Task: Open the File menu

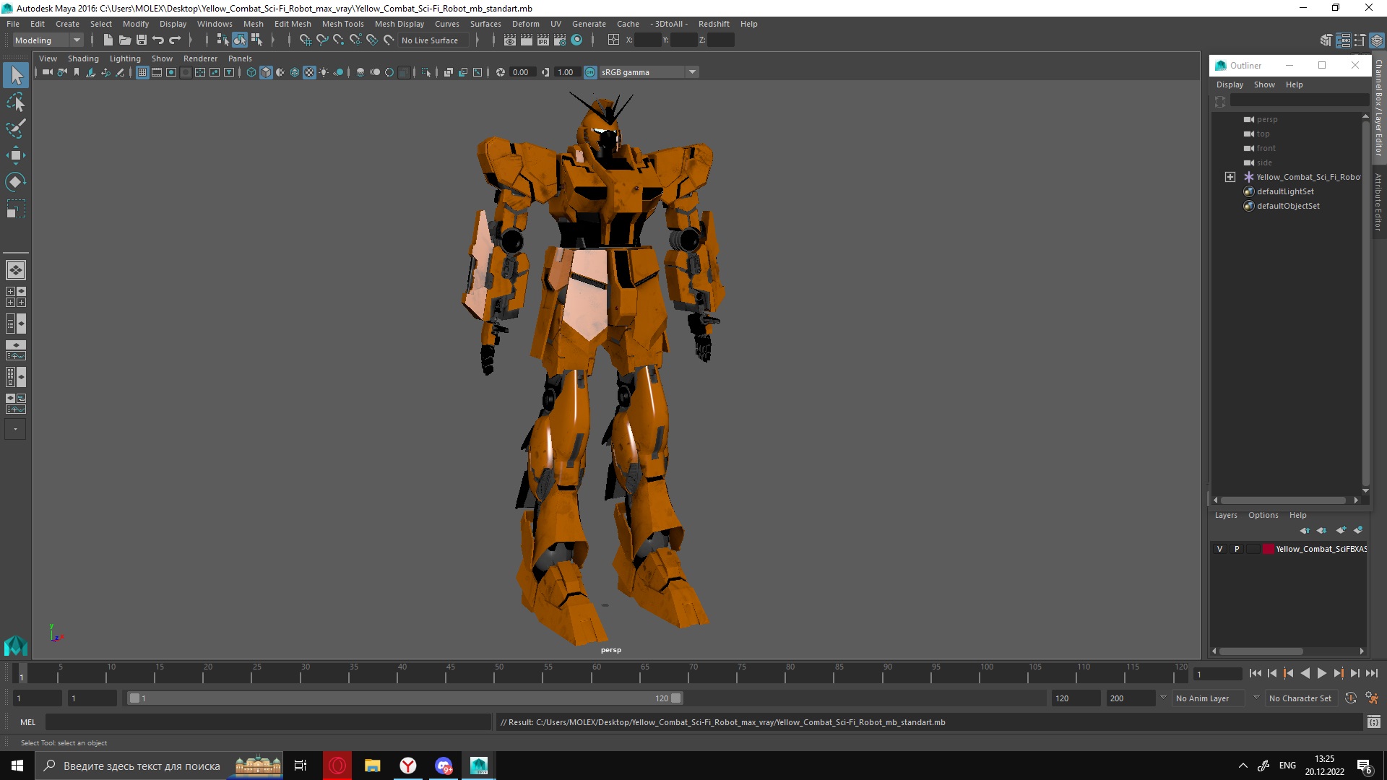Action: click(13, 24)
